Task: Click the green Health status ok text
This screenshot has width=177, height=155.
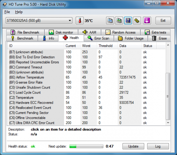Action: pyautogui.click(x=33, y=146)
